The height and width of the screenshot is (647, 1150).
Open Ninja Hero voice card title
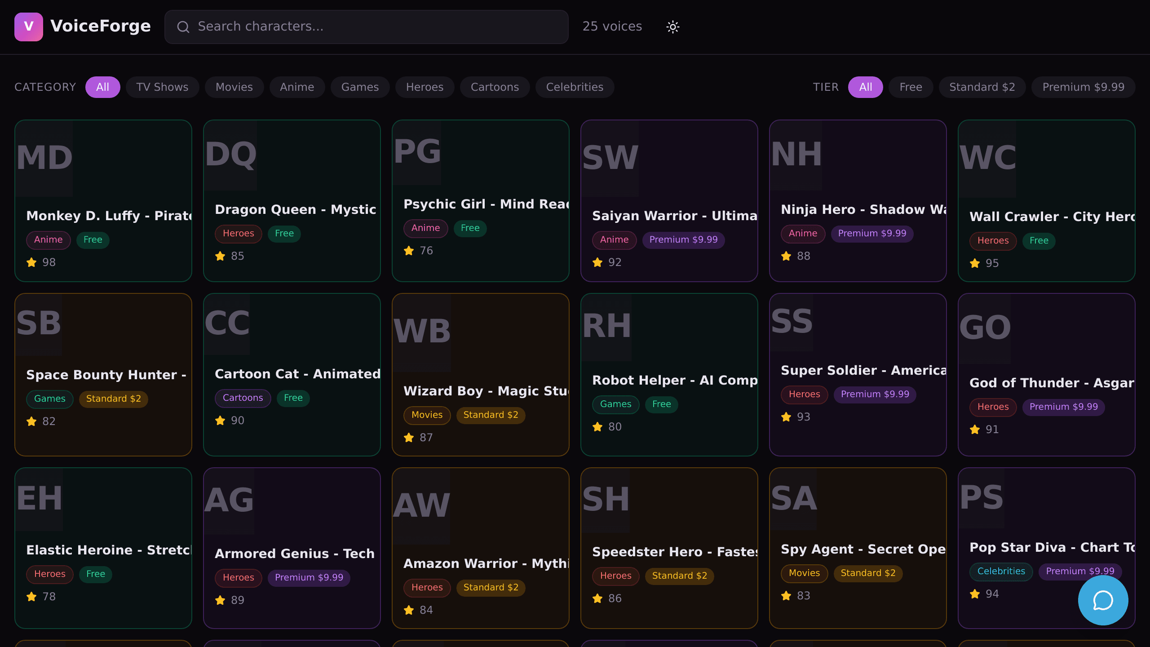[x=863, y=209]
